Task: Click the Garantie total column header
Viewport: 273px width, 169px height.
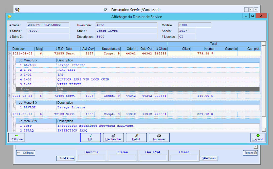Action: [226, 49]
